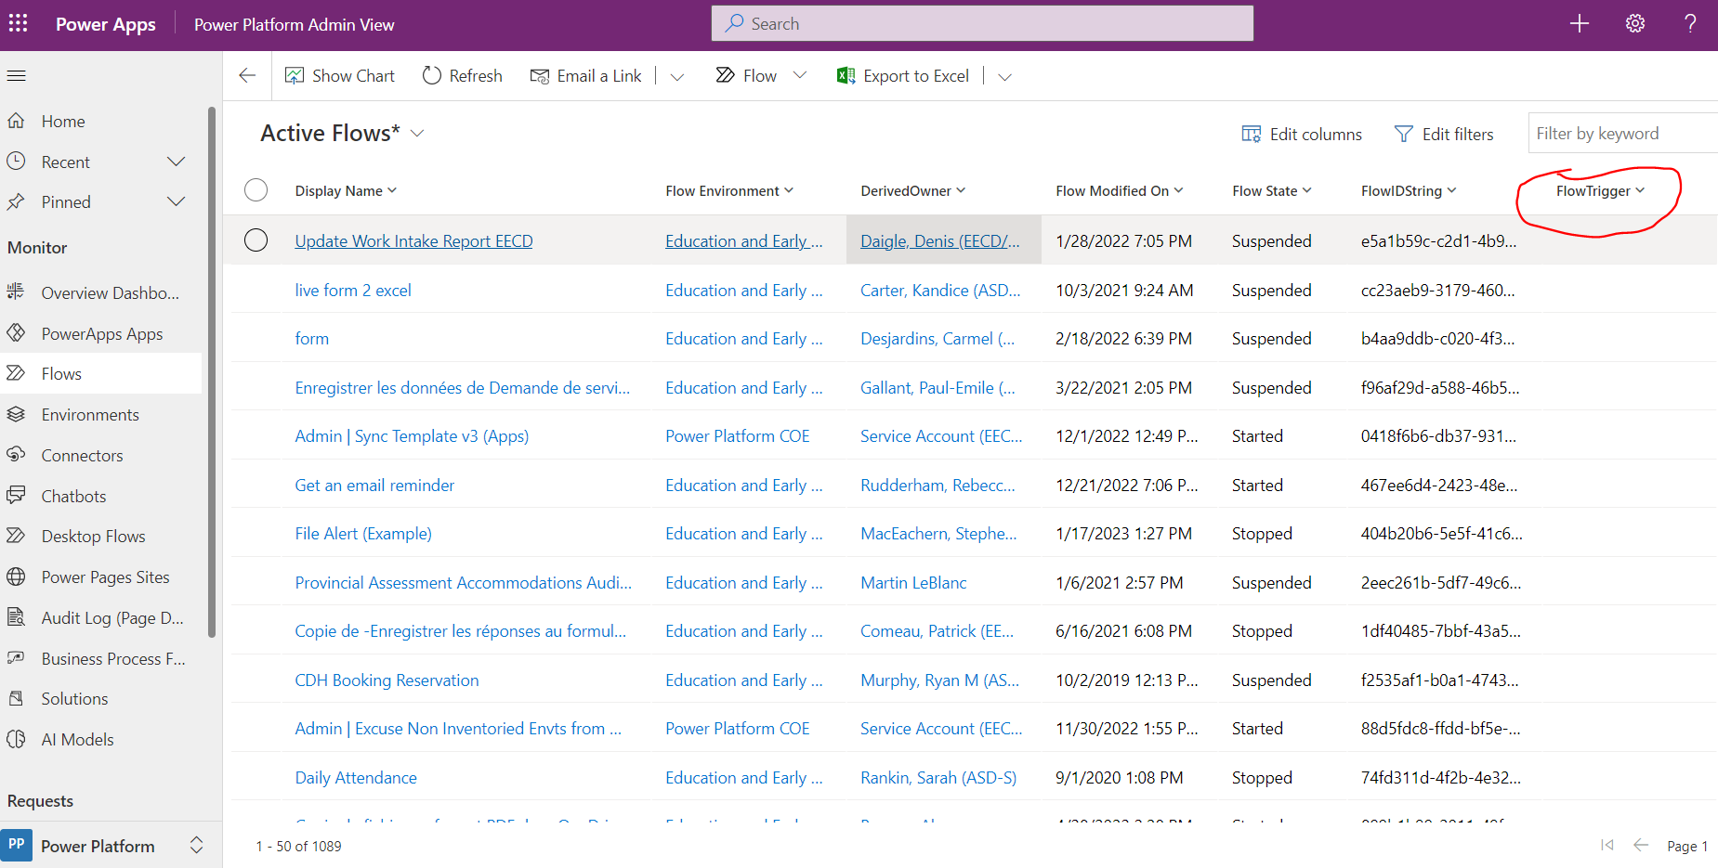This screenshot has width=1718, height=868.
Task: Open the Help question mark
Action: coord(1689,23)
